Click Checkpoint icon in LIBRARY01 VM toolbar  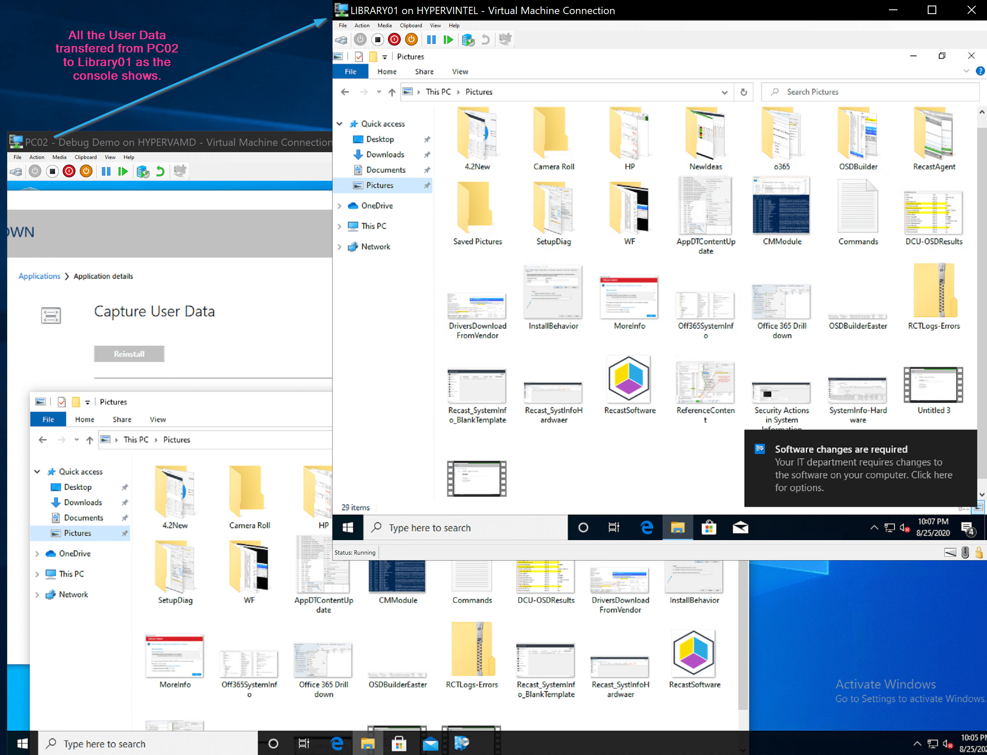tap(468, 40)
